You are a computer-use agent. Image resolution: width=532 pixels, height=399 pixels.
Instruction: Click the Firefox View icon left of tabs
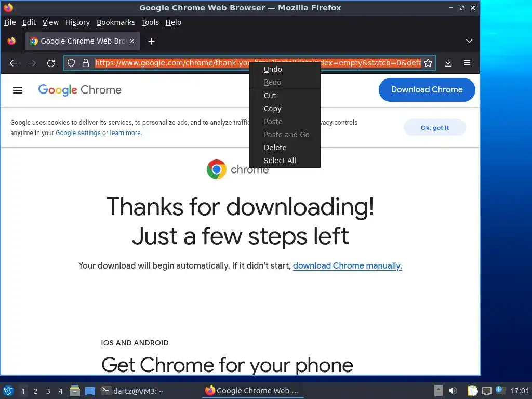[x=11, y=41]
